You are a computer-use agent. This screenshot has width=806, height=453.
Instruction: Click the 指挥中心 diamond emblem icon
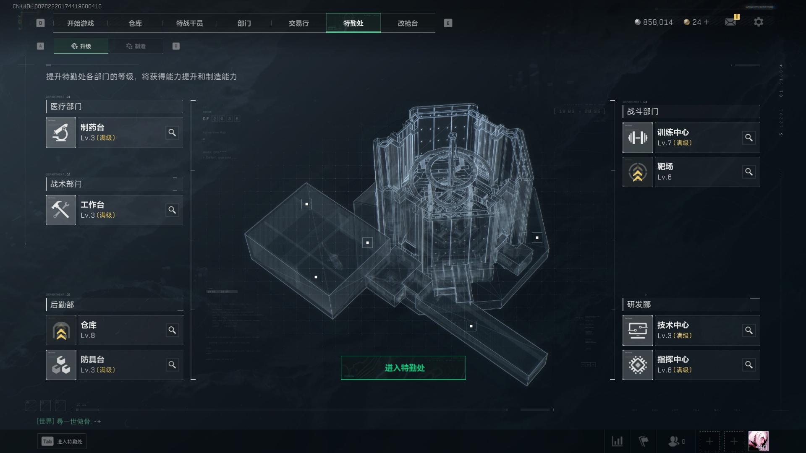pyautogui.click(x=638, y=365)
